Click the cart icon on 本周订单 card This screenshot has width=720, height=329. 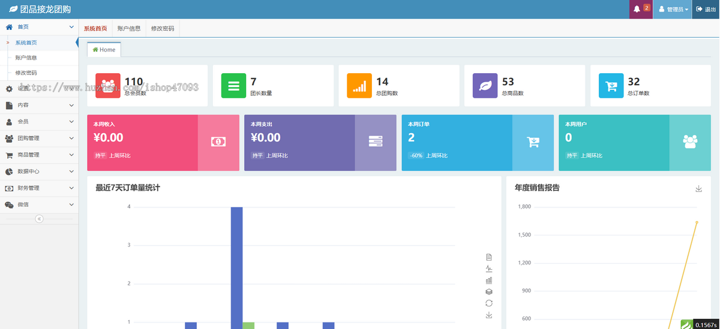[x=533, y=142]
